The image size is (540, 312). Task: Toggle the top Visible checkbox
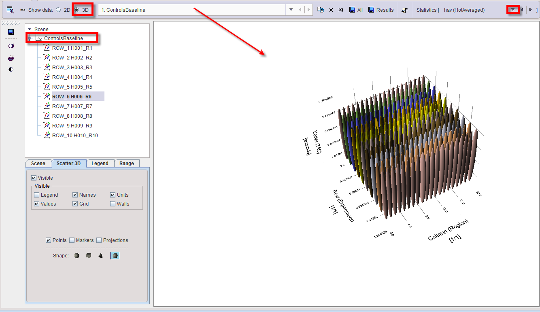34,178
